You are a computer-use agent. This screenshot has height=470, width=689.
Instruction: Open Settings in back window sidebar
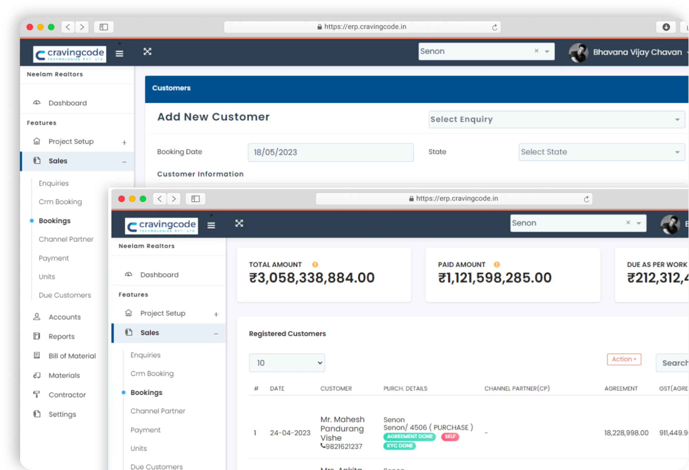click(62, 415)
